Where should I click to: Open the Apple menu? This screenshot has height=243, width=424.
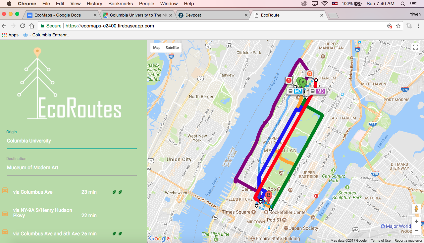(9, 4)
